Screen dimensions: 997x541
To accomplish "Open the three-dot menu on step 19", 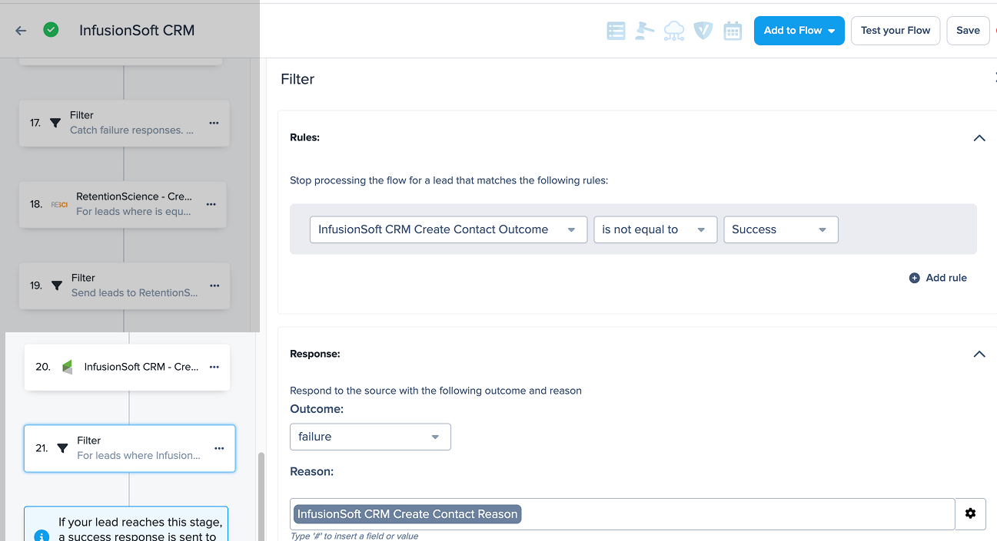I will (214, 285).
